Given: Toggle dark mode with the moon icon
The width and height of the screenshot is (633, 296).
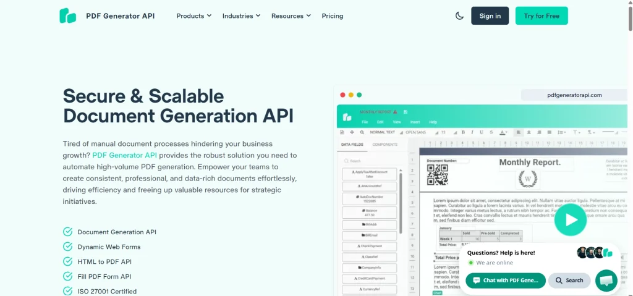Looking at the screenshot, I should (x=459, y=15).
